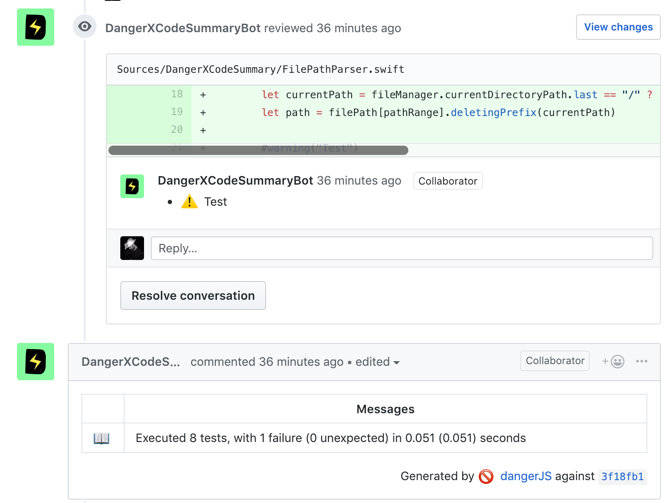Focus the Reply text field
671x503 pixels.
pos(402,248)
